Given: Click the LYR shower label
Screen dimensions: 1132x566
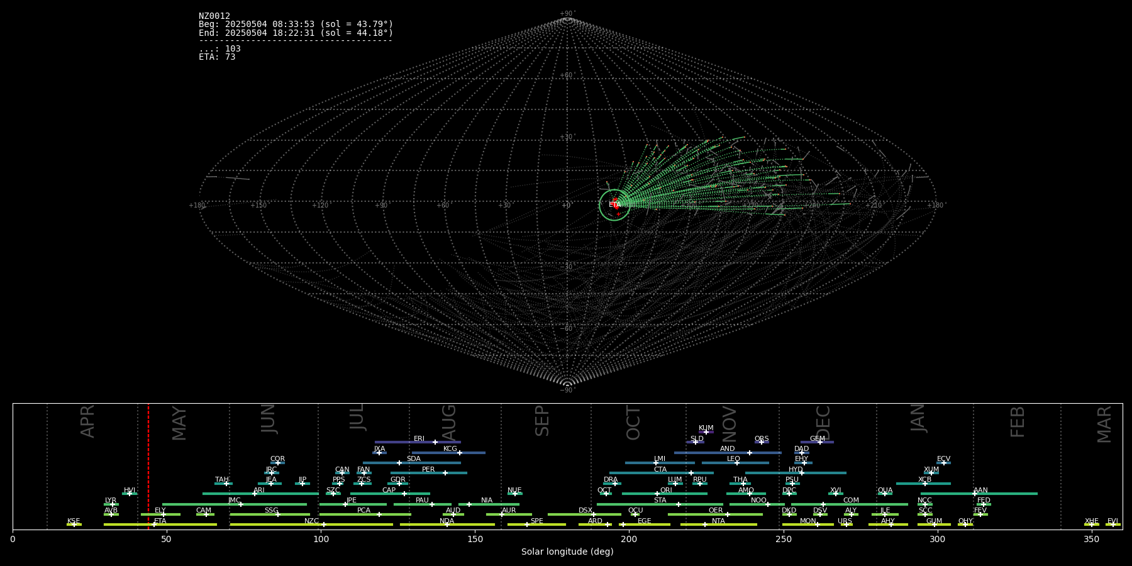Looking at the screenshot, I should [111, 501].
